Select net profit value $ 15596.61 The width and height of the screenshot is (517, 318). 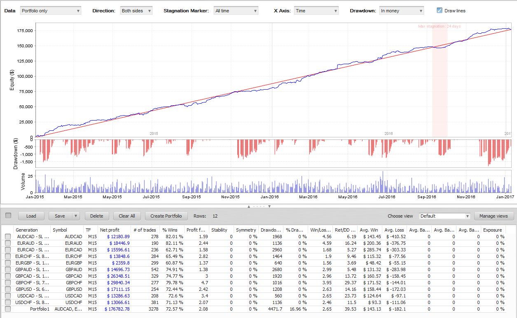(x=118, y=250)
